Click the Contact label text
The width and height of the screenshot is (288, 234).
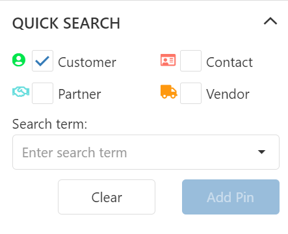(229, 62)
